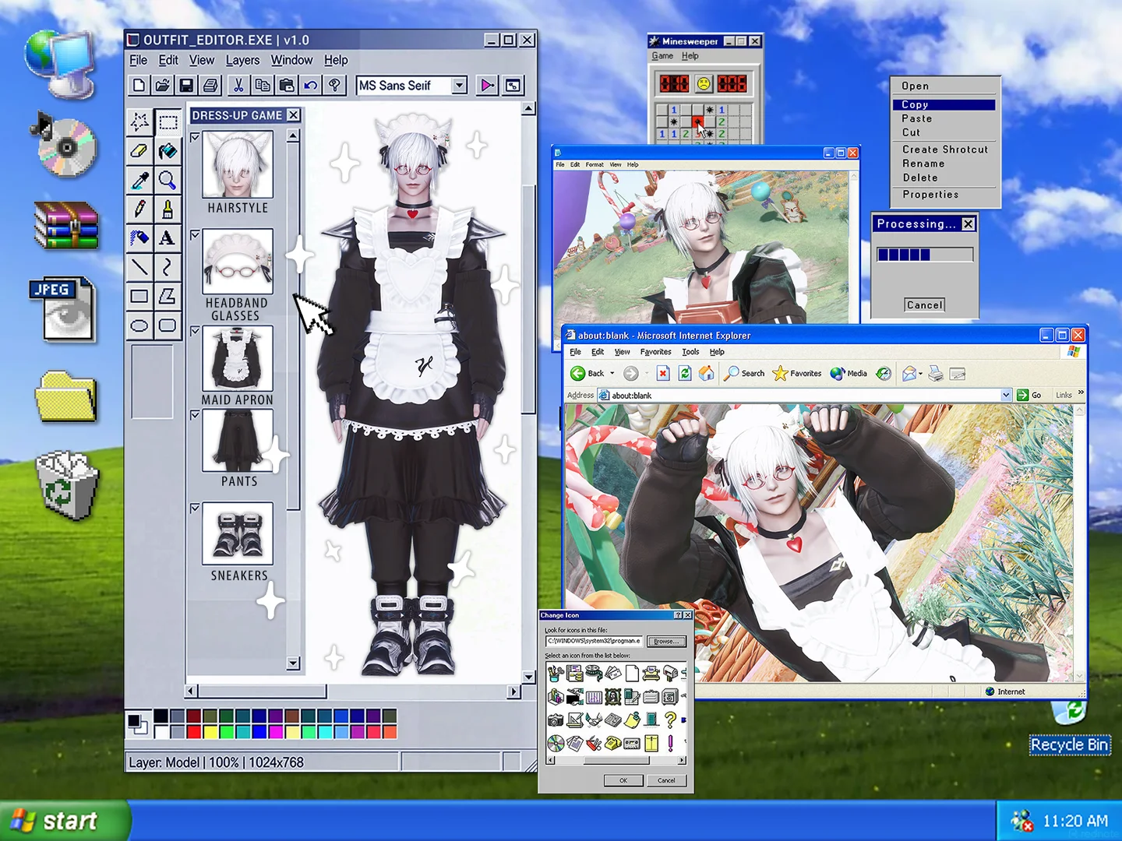Toggle the MAID APRON layer checkbox
The image size is (1122, 841).
pos(195,331)
